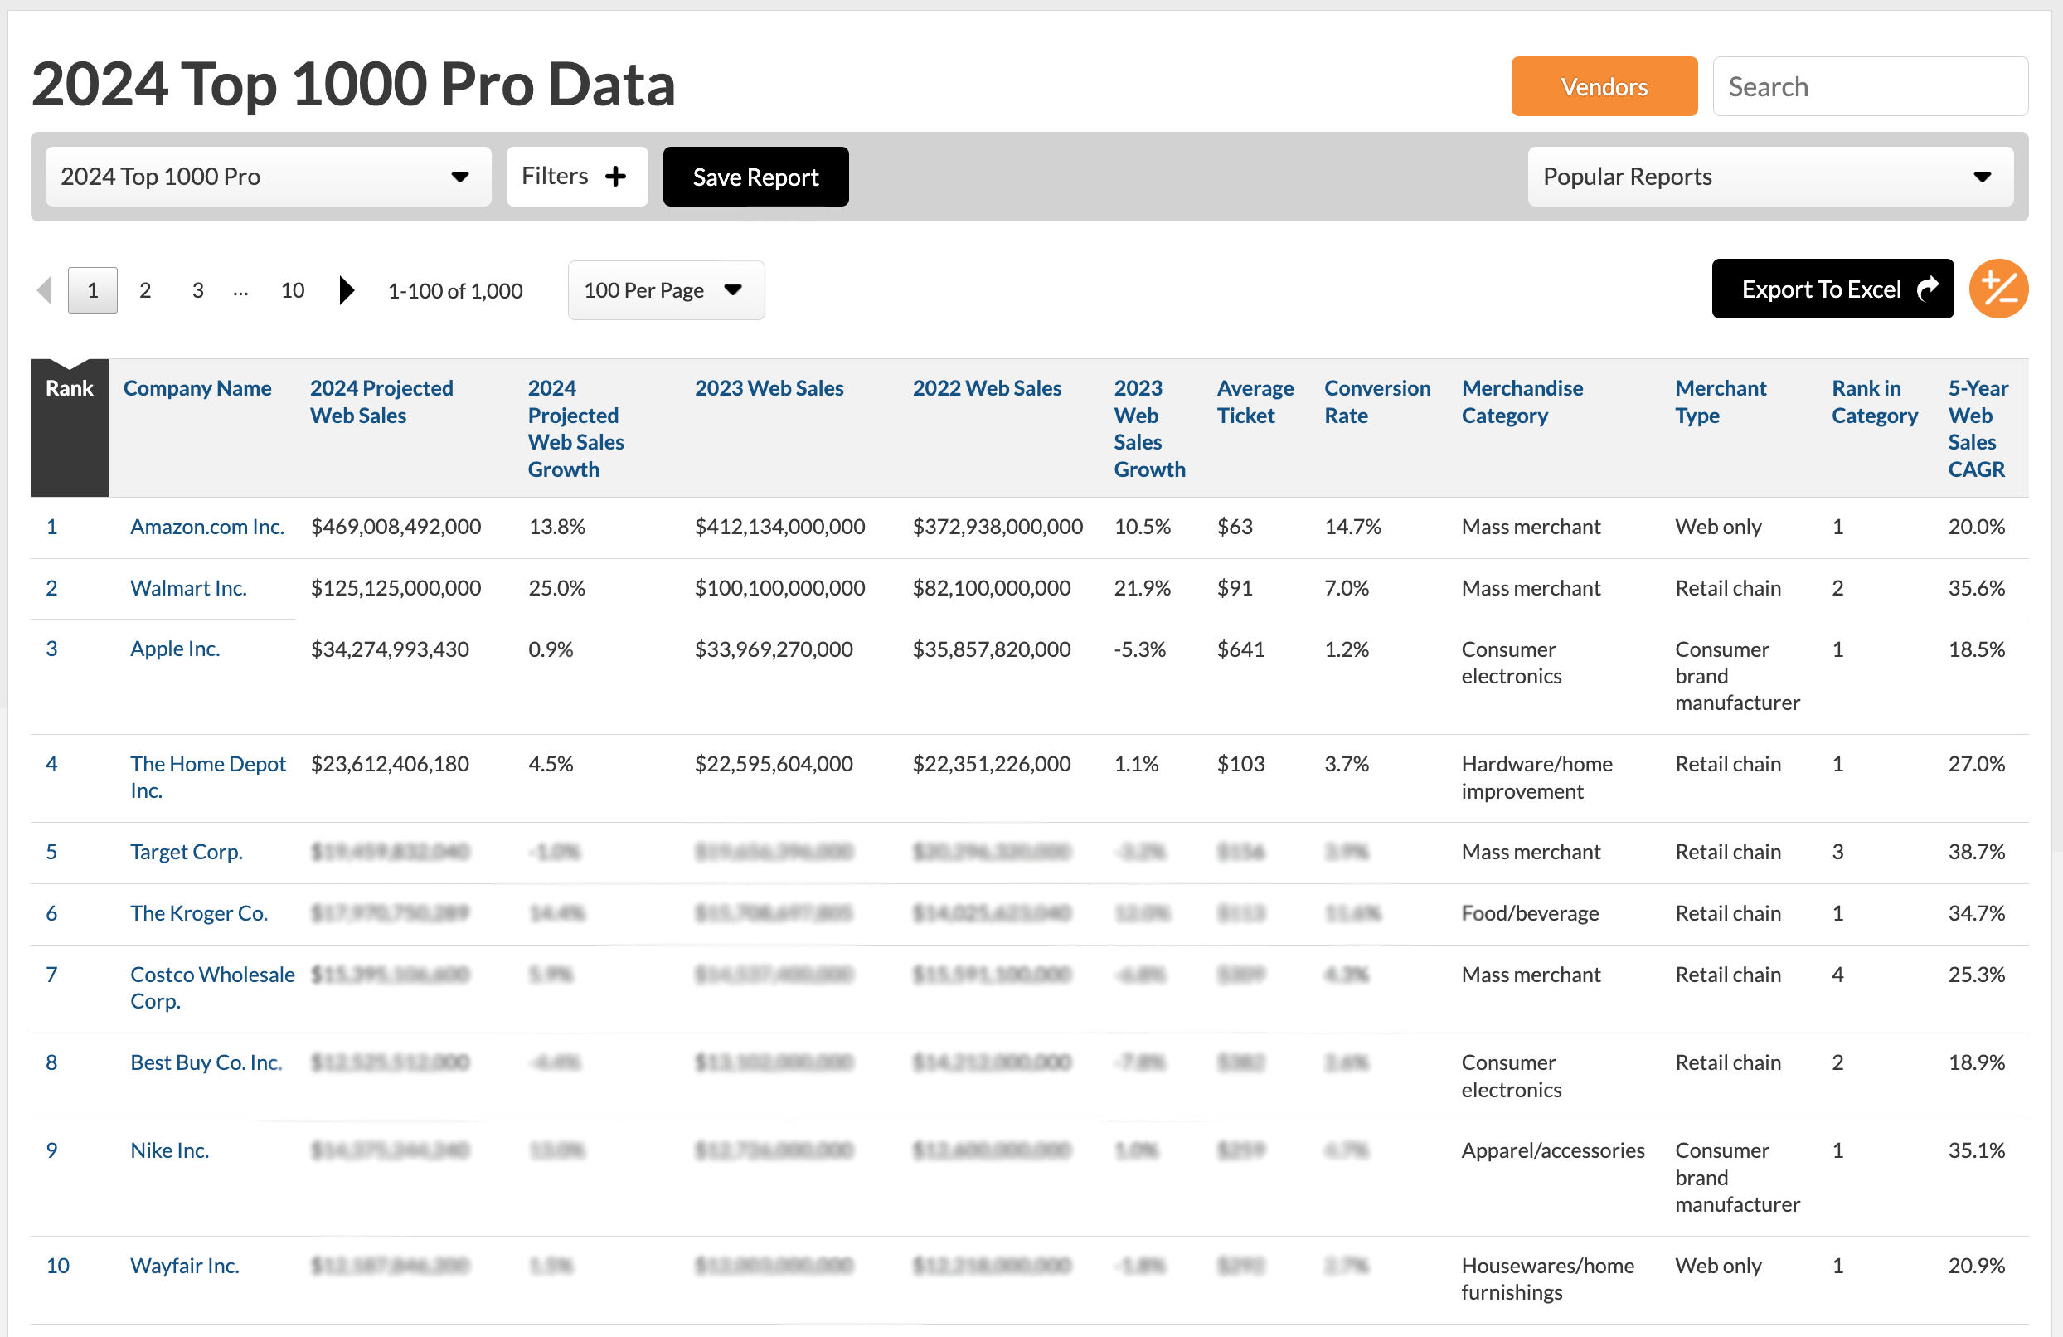2063x1337 pixels.
Task: Sort by 2024 Projected Web Sales header
Action: [x=381, y=401]
